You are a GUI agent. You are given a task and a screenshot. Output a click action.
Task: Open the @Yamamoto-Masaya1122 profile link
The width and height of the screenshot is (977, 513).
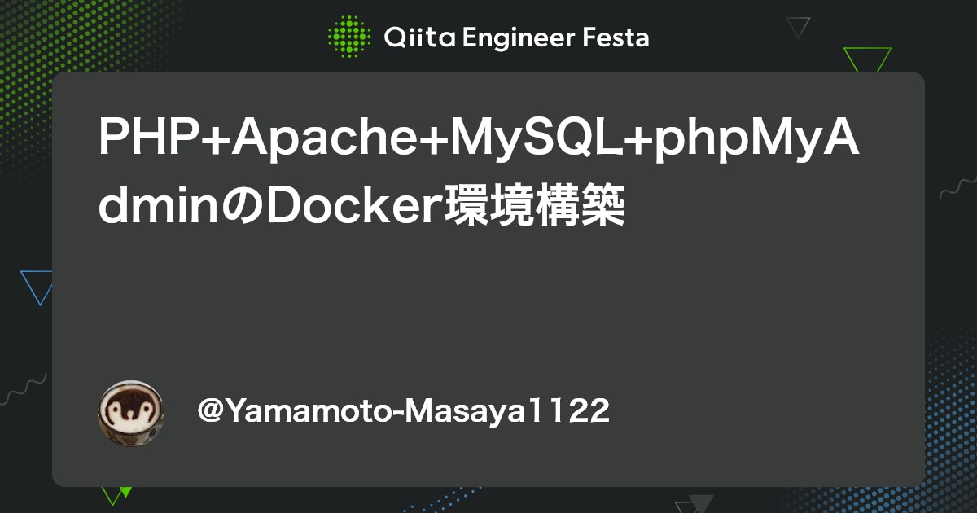(404, 412)
